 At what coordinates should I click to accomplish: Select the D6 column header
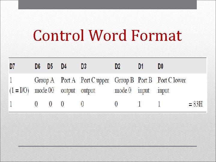point(37,66)
